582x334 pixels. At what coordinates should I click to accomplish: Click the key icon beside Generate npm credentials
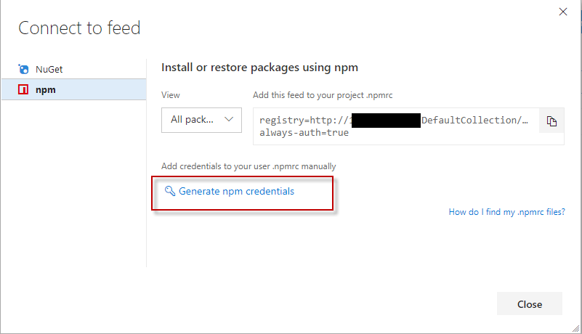(x=170, y=191)
